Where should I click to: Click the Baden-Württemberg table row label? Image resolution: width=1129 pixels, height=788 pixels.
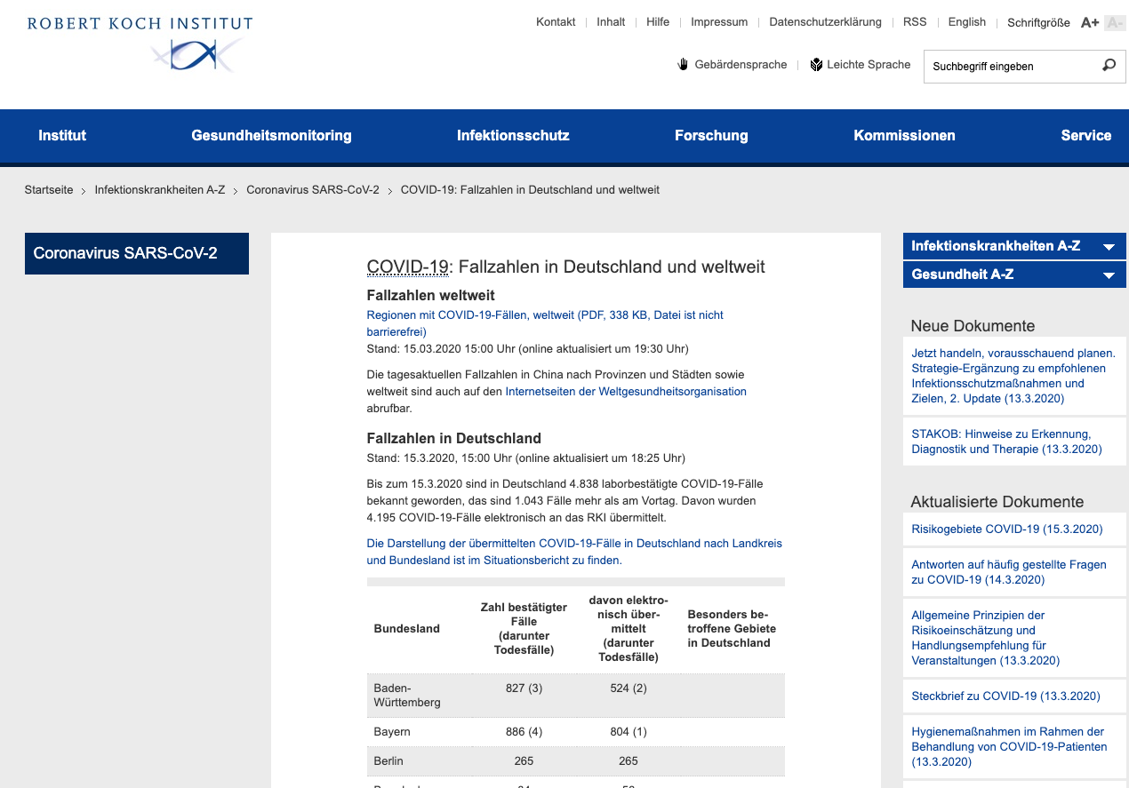407,695
